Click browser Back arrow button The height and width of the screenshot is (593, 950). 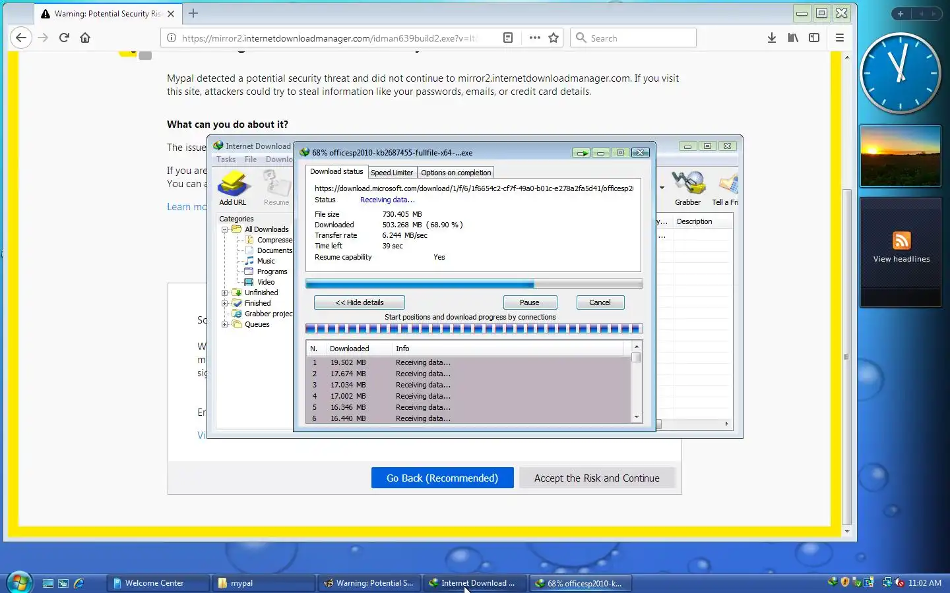(x=21, y=38)
